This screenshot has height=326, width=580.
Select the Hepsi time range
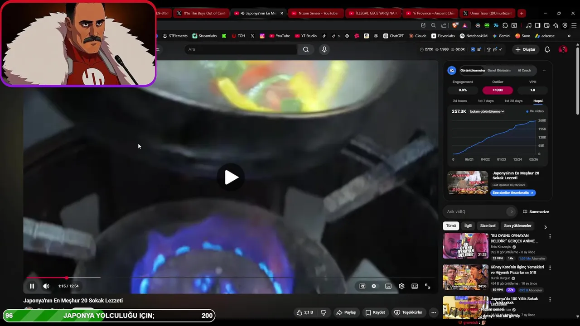tap(538, 101)
